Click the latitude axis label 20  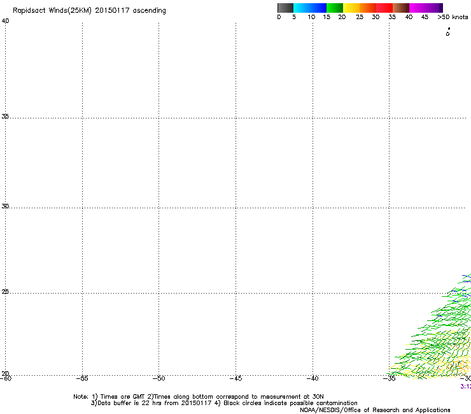[x=5, y=373]
